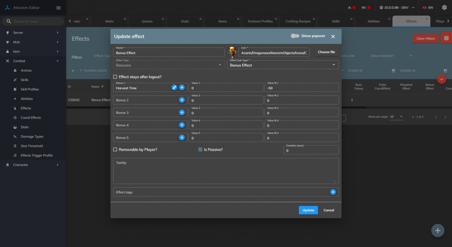Click the plus icon in Bonus 2 field
Viewport: 452px width, 247px height.
182,100
